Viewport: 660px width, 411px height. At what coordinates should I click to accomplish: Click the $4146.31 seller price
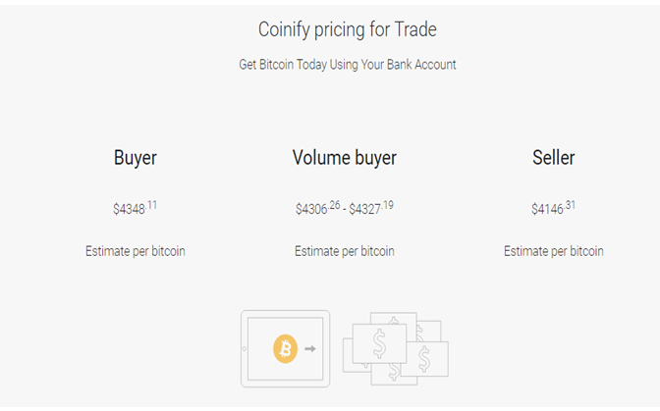[x=554, y=208]
